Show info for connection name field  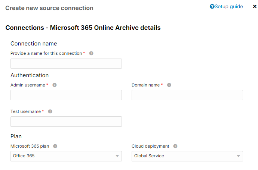91,53
